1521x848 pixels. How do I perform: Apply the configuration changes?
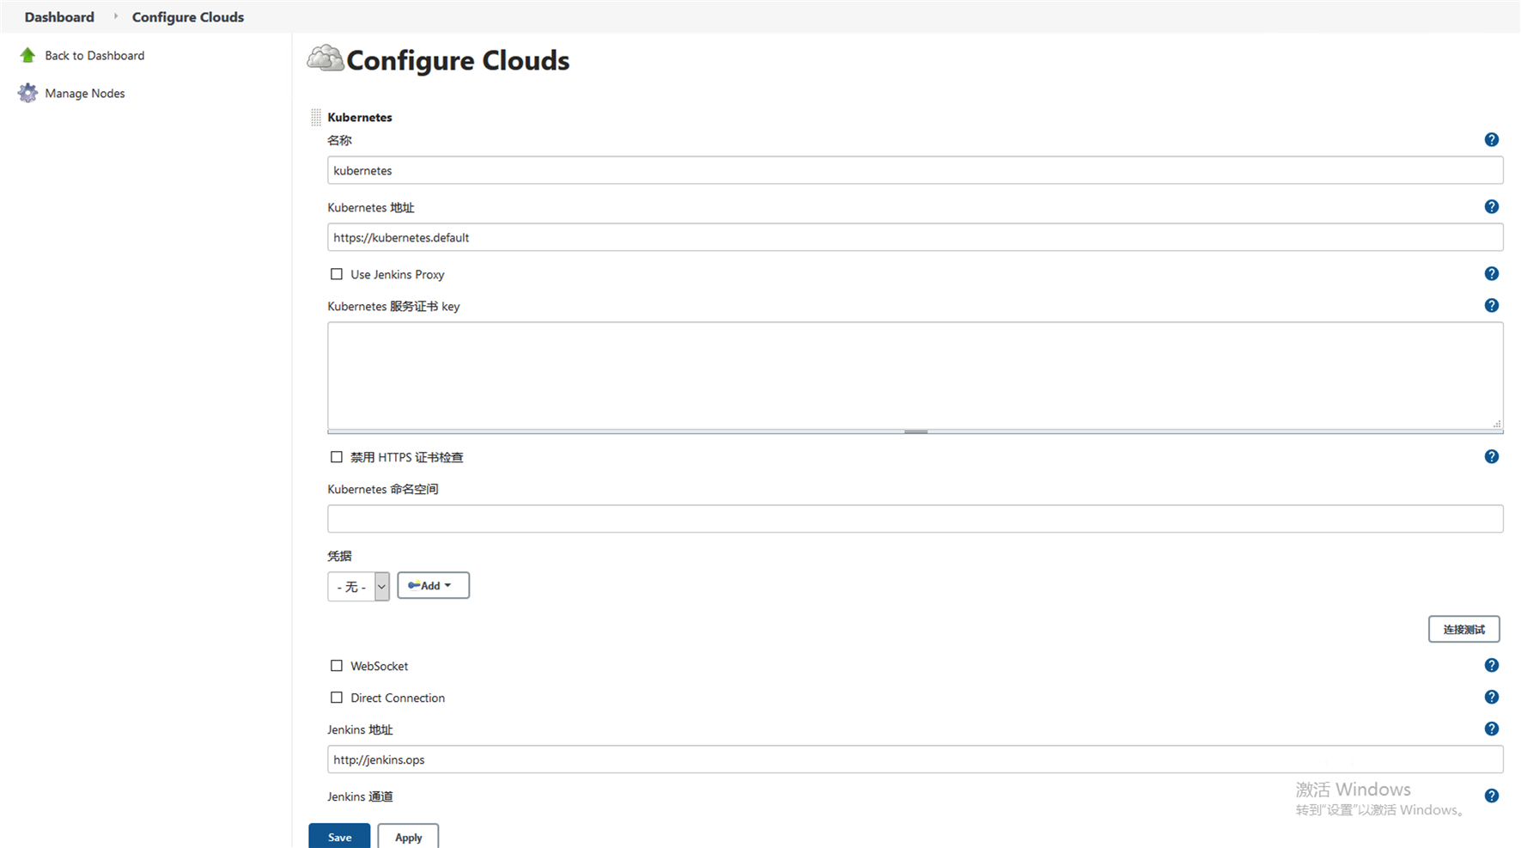[408, 837]
